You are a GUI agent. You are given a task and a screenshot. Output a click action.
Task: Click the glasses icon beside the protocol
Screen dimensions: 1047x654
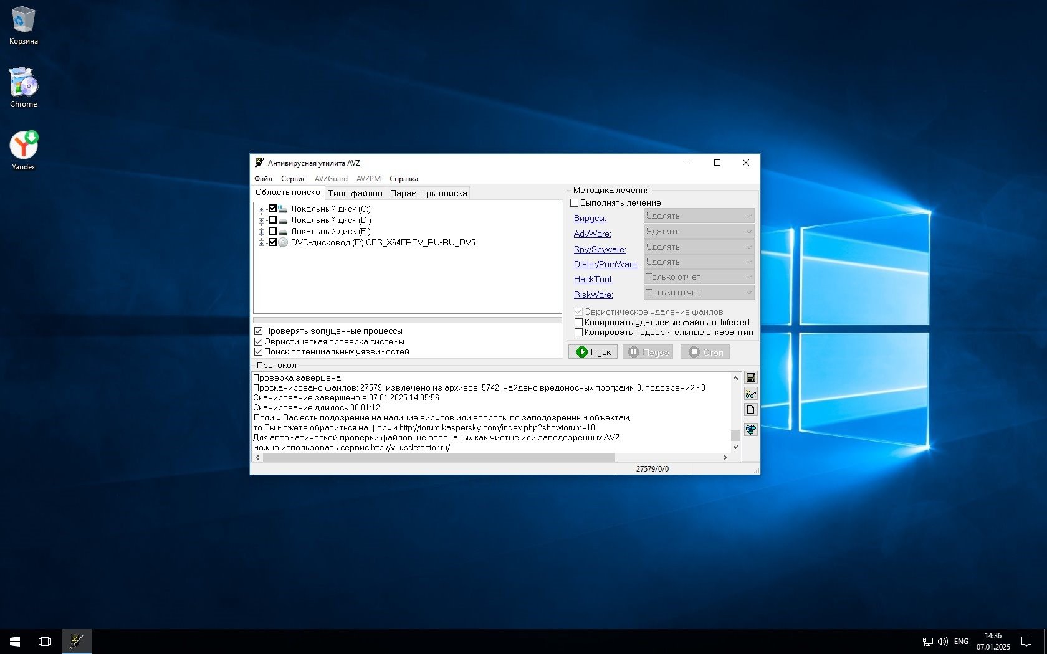tap(750, 394)
